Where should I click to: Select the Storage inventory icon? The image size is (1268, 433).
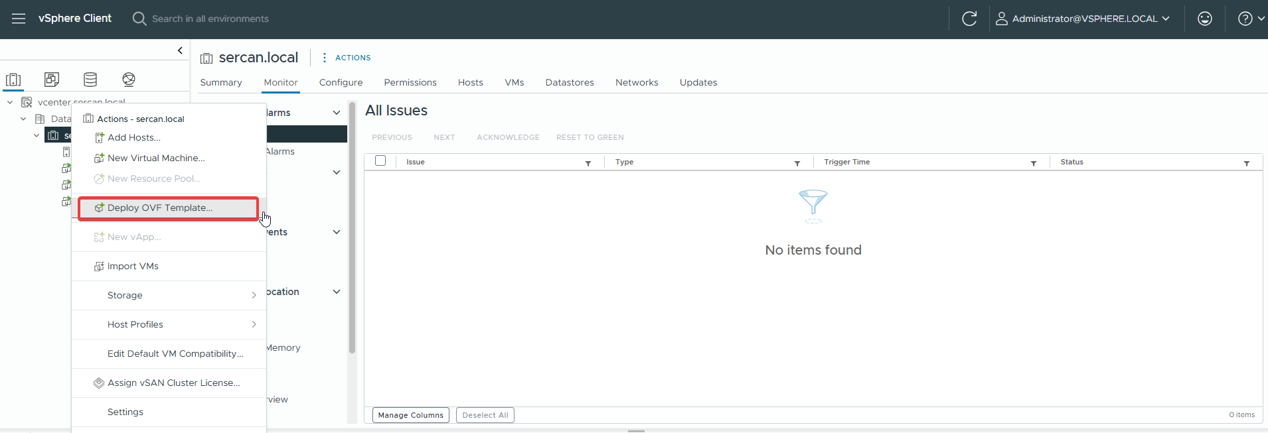[x=90, y=80]
